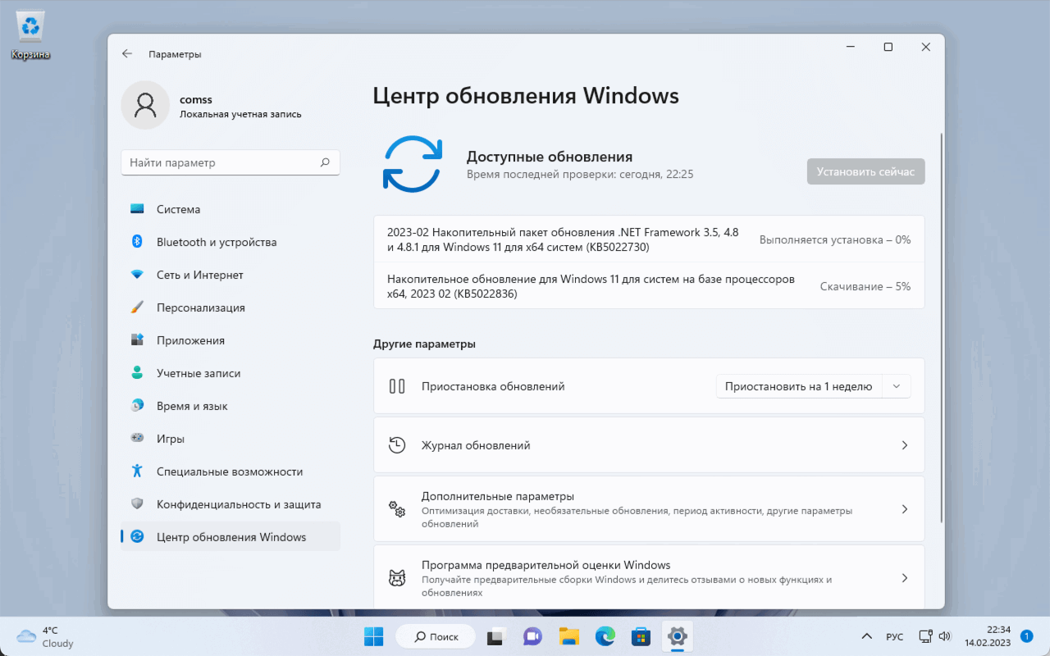Click the gears icon for Дополнительные параметры

click(397, 509)
